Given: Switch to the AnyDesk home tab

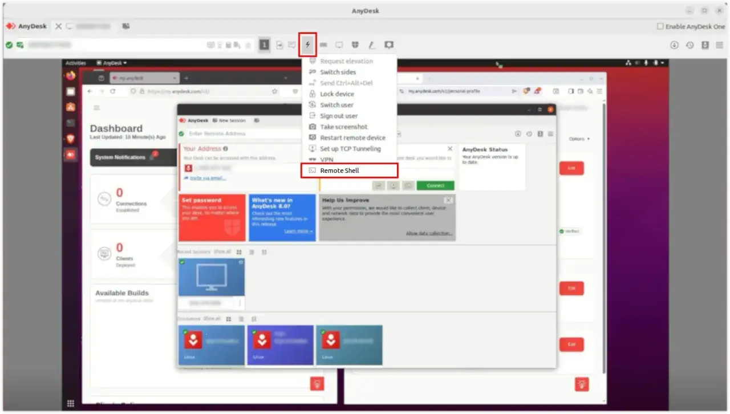Looking at the screenshot, I should tap(26, 26).
